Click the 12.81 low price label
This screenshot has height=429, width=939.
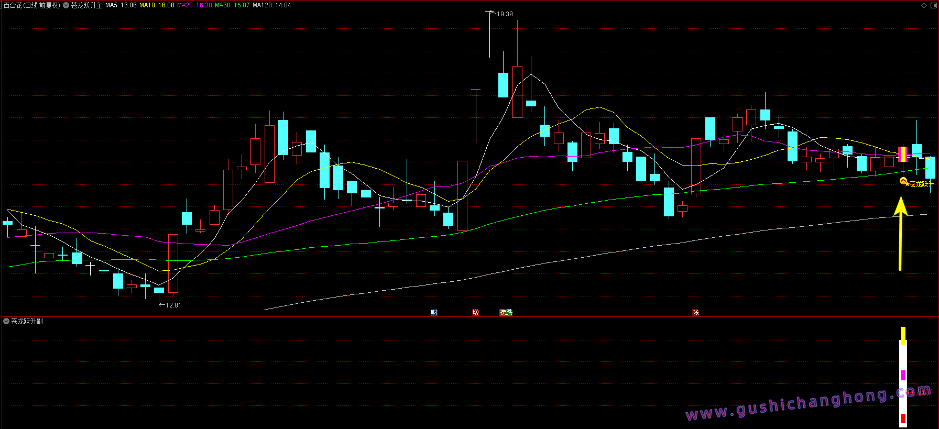click(x=173, y=305)
